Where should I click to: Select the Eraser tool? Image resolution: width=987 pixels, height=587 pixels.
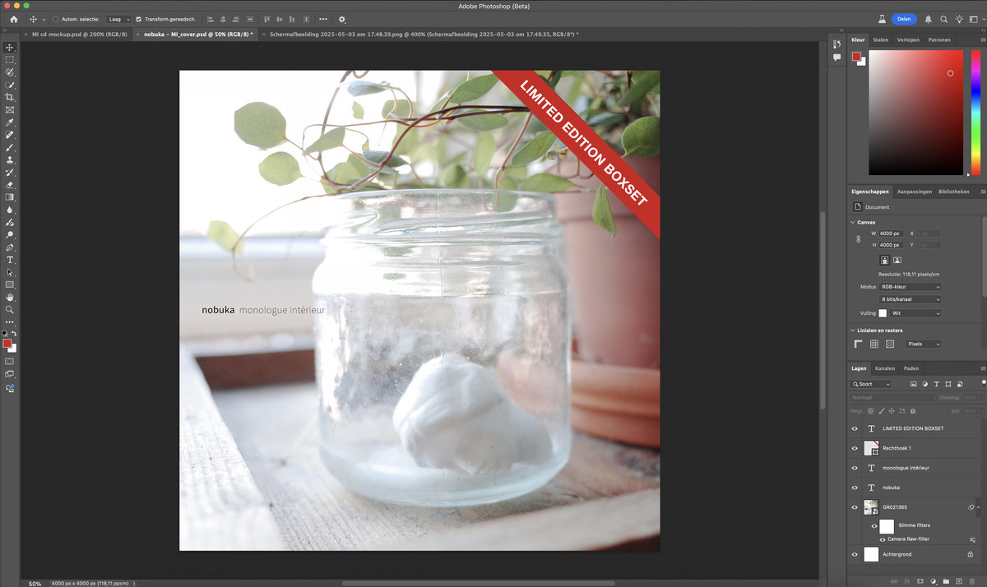coord(10,185)
